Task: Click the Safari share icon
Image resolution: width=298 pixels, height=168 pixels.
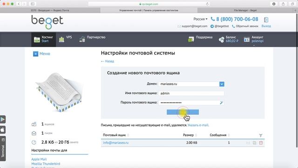Action: click(283, 4)
